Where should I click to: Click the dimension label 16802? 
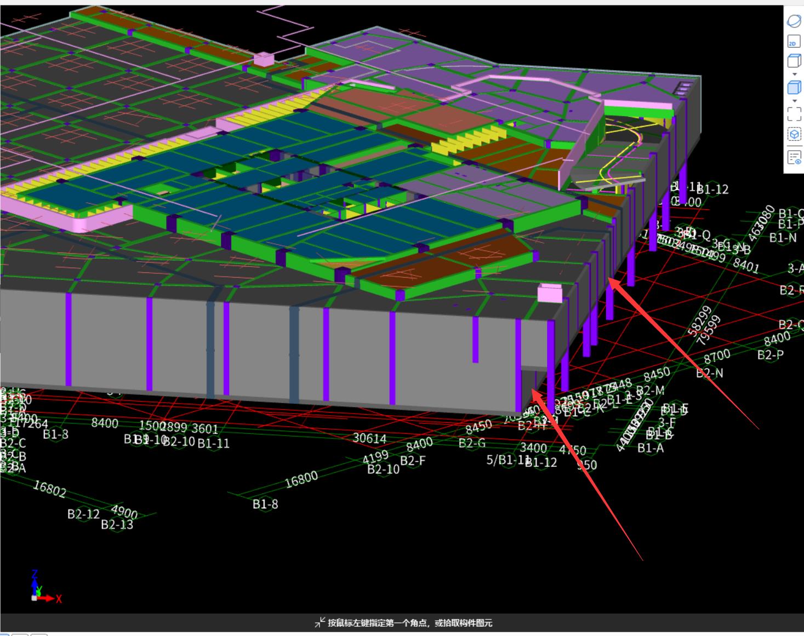coord(50,489)
